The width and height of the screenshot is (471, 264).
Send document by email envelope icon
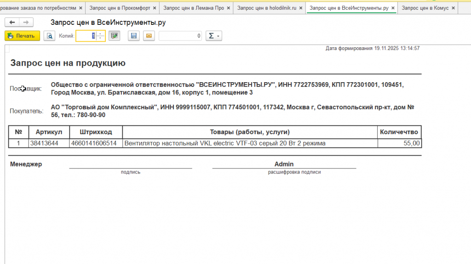pyautogui.click(x=149, y=36)
